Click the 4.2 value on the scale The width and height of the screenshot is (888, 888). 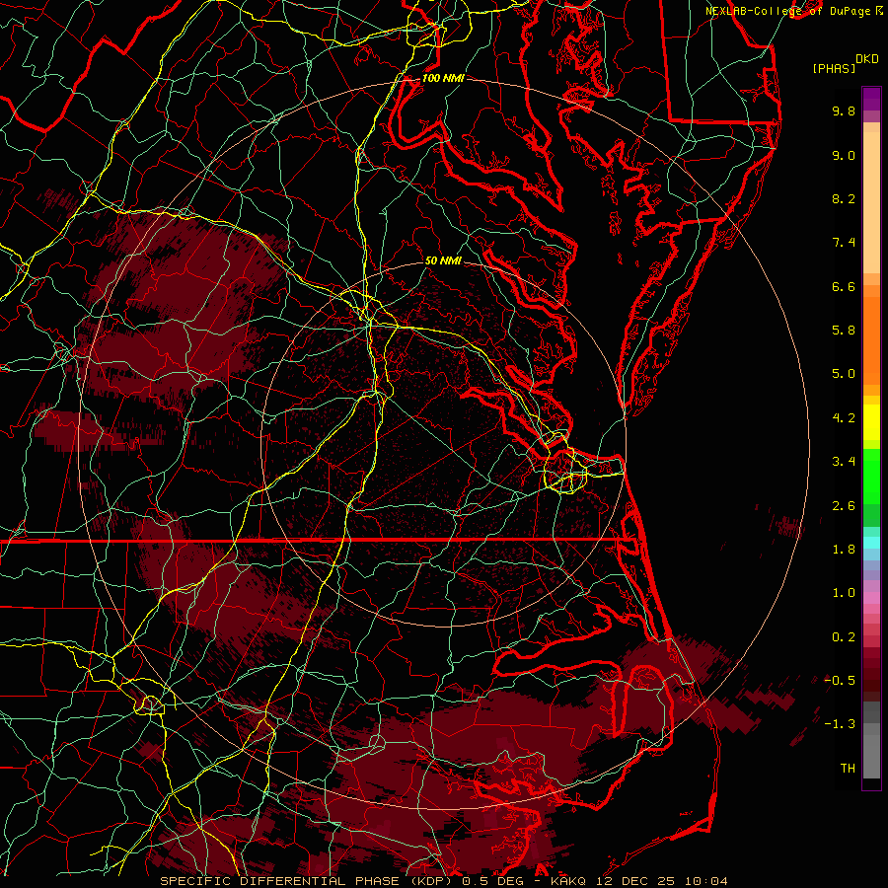(x=844, y=418)
